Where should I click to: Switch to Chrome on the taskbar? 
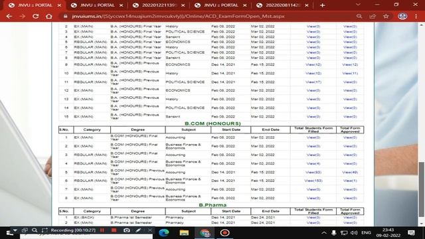(205, 233)
